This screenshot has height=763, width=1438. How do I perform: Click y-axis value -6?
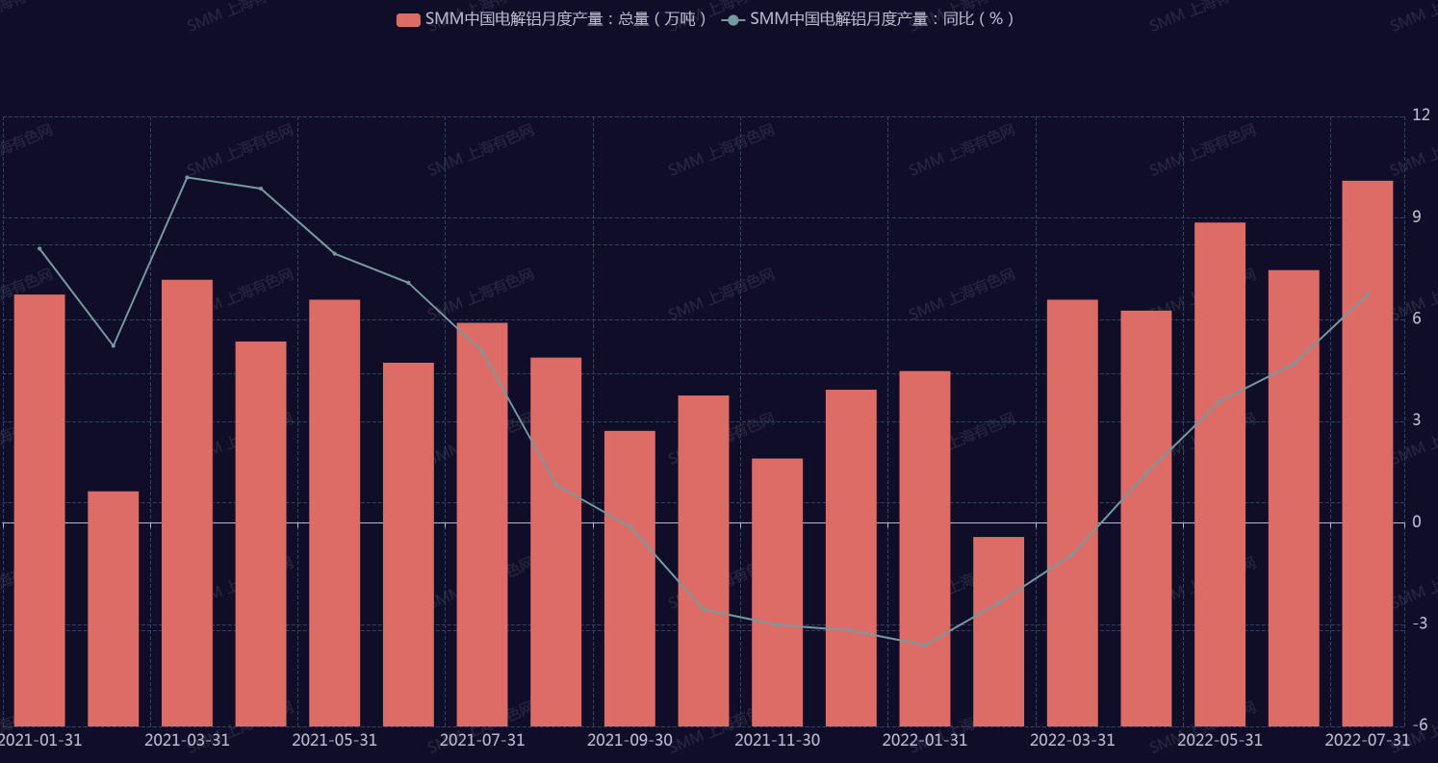[x=1419, y=725]
